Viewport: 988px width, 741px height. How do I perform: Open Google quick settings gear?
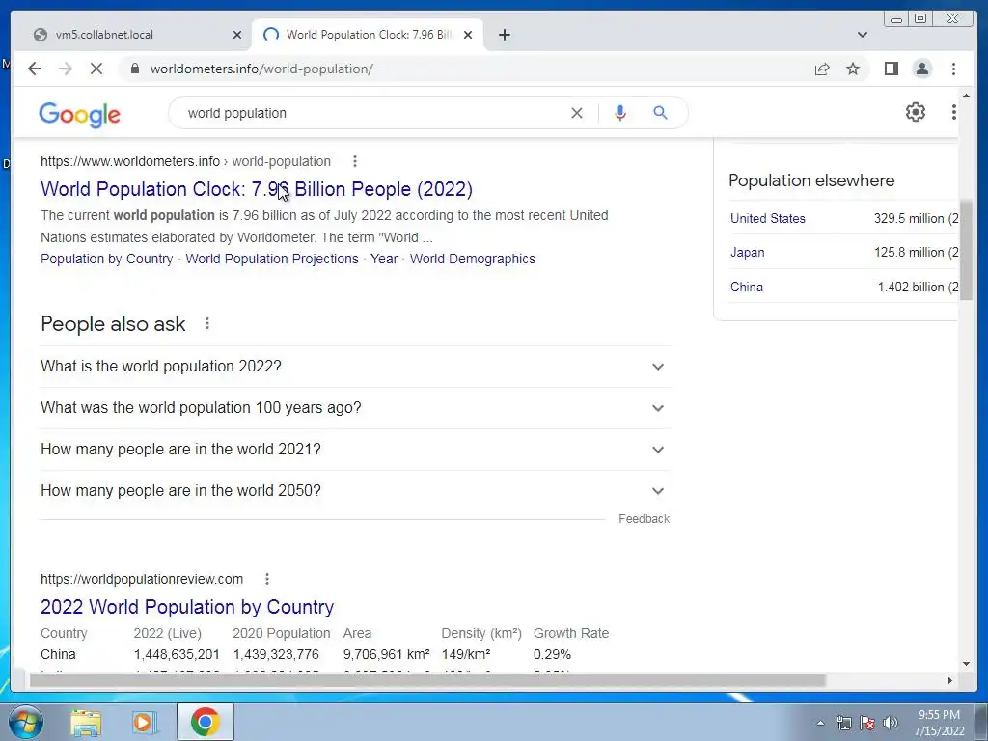pos(915,112)
